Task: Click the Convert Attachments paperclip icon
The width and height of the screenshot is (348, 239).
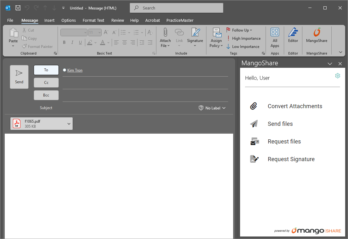Action: click(254, 106)
